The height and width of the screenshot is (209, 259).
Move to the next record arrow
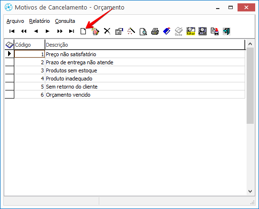48,31
